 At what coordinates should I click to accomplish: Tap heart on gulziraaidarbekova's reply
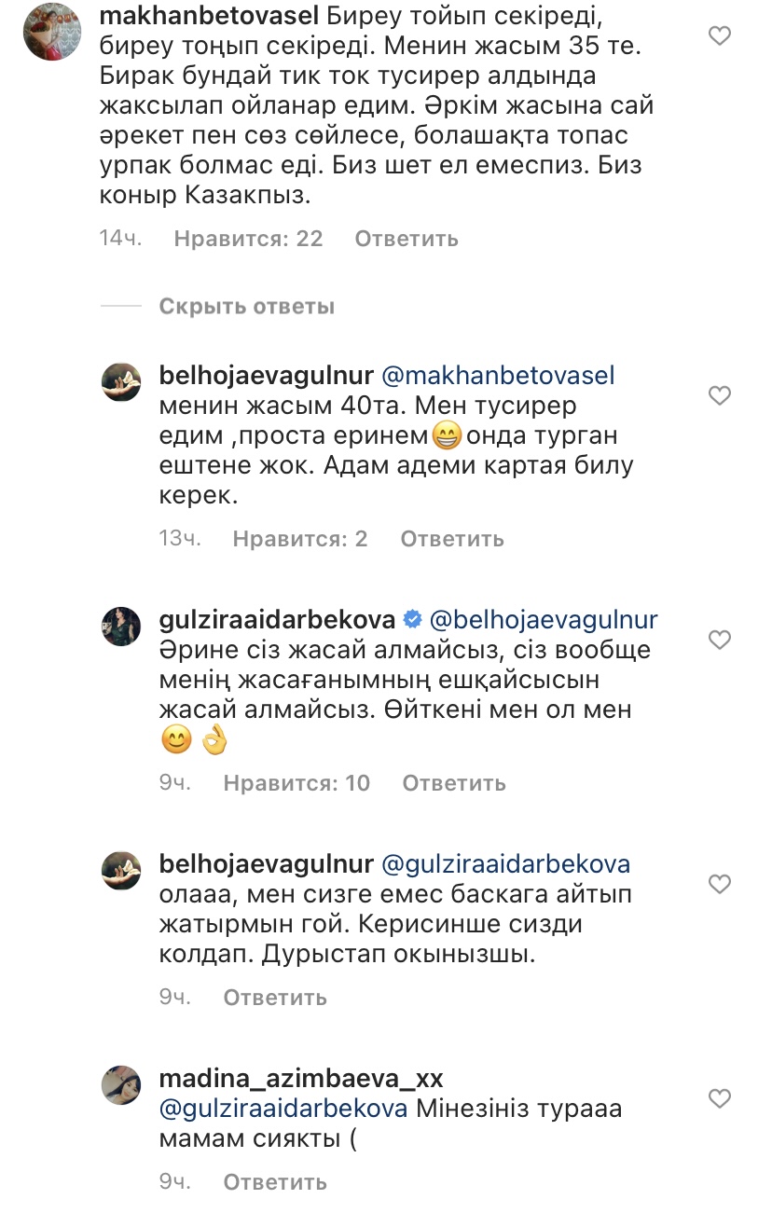coord(719,640)
